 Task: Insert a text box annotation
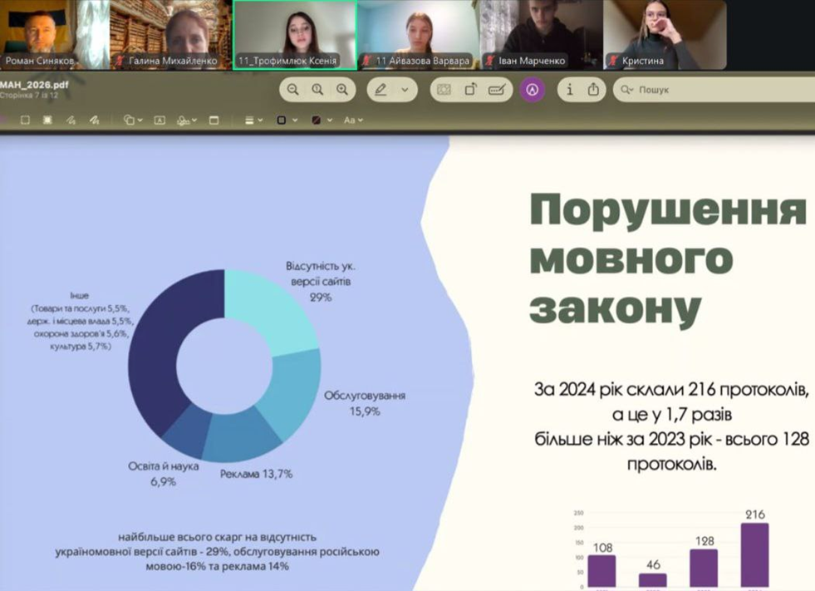click(x=160, y=121)
